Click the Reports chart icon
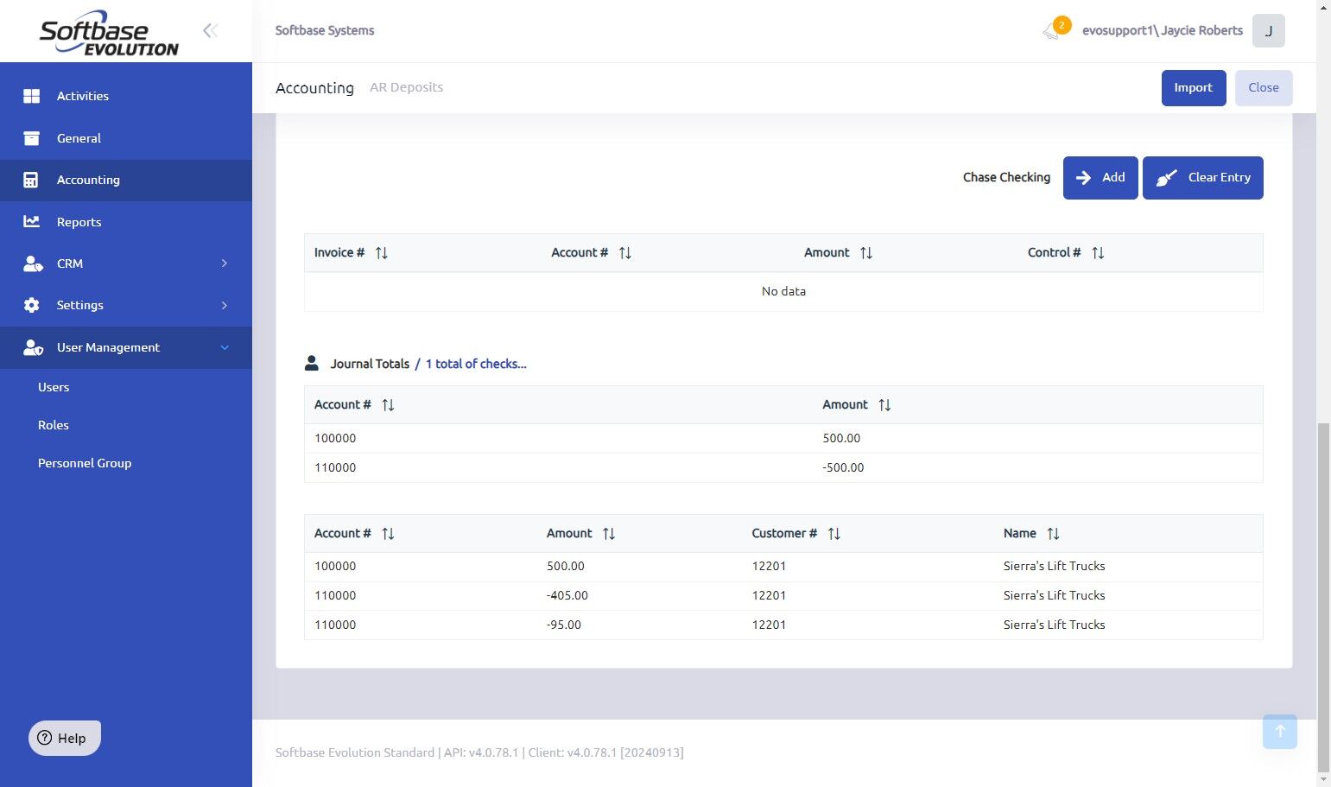 coord(31,222)
